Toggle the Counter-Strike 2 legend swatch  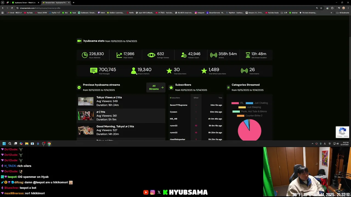point(240,116)
